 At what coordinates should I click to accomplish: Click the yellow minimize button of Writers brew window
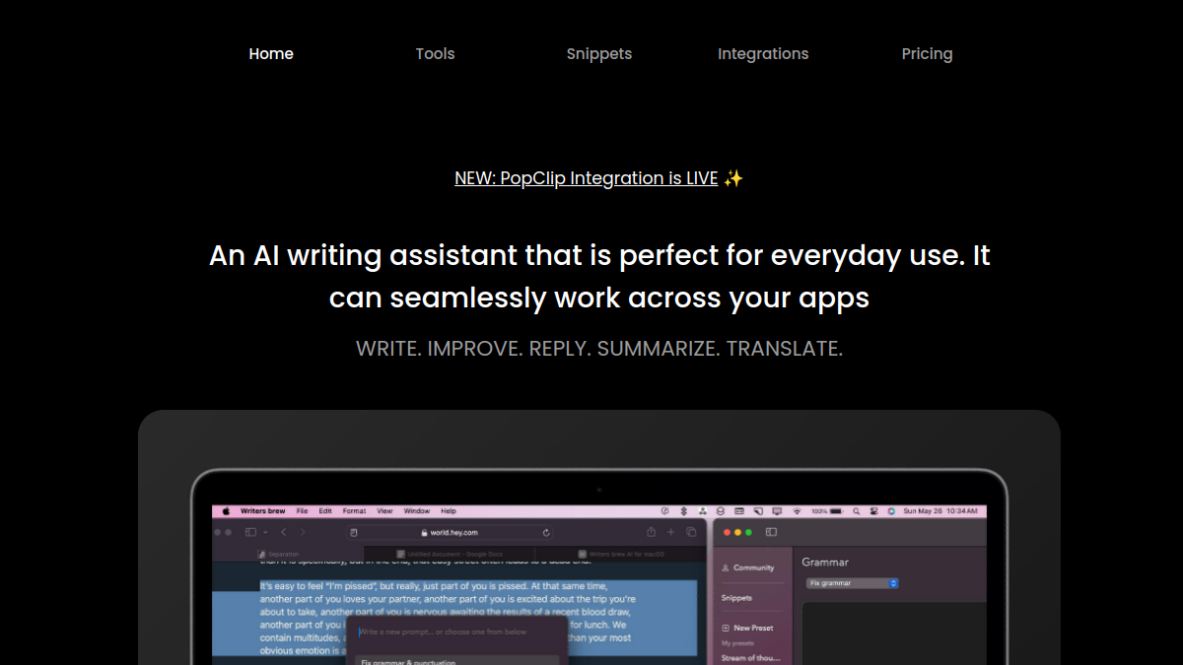pos(737,532)
